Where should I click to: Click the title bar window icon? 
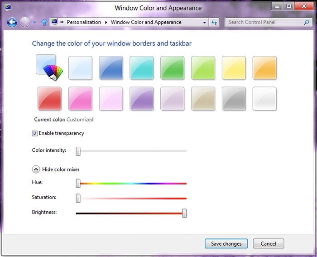click(8, 8)
